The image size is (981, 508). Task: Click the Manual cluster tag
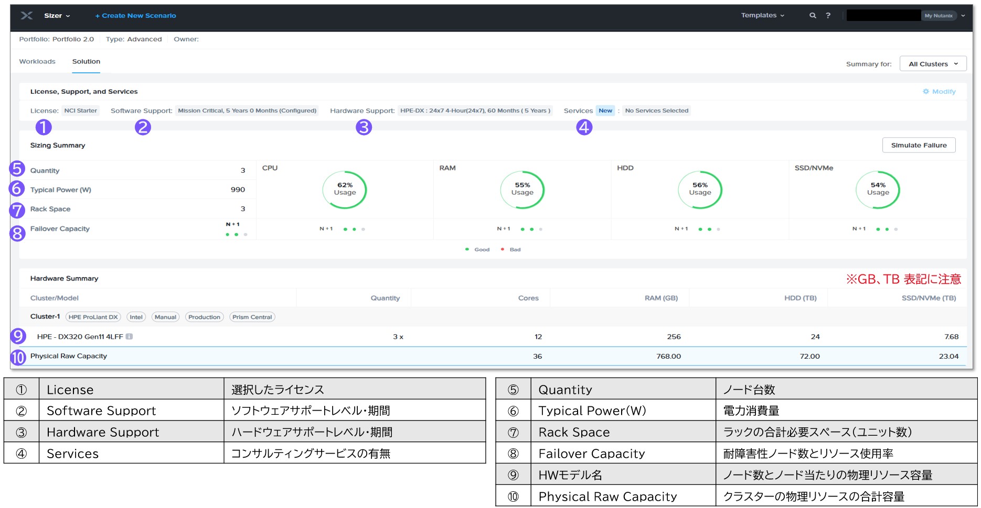click(165, 317)
